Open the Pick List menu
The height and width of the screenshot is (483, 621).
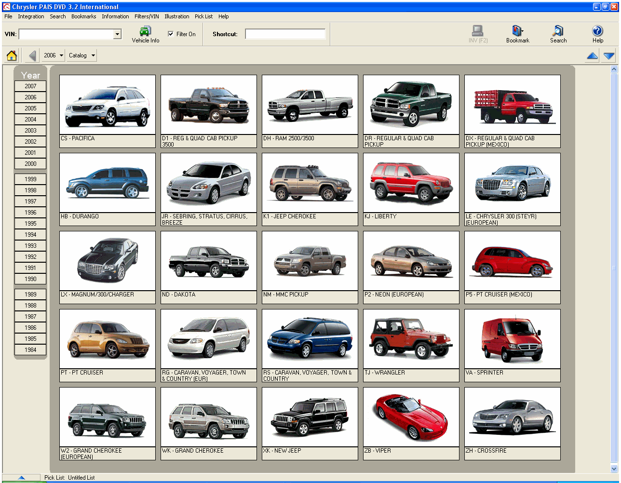pyautogui.click(x=203, y=16)
